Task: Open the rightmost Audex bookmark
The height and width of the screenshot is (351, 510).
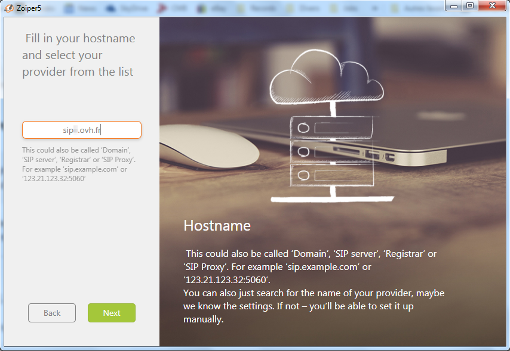Action: coord(412,7)
